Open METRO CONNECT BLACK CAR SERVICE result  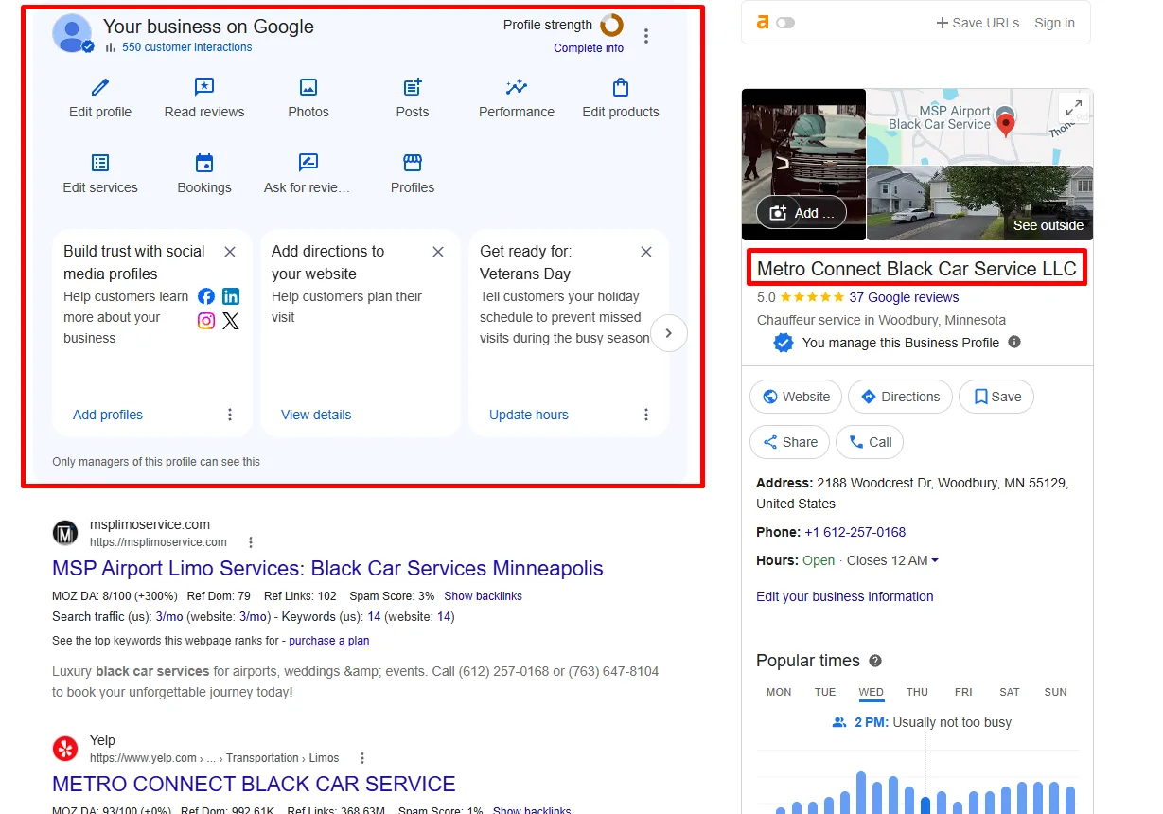click(x=254, y=785)
